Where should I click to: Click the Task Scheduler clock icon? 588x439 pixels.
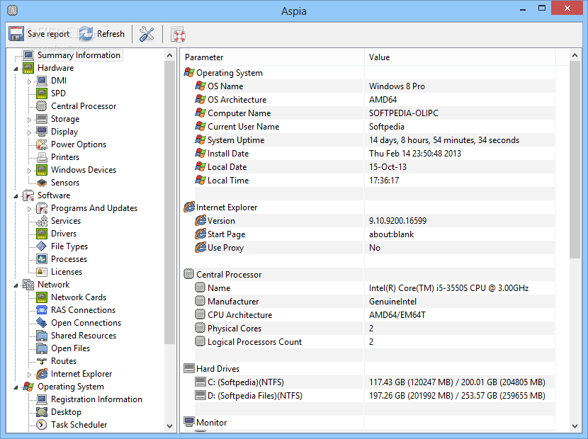point(42,425)
